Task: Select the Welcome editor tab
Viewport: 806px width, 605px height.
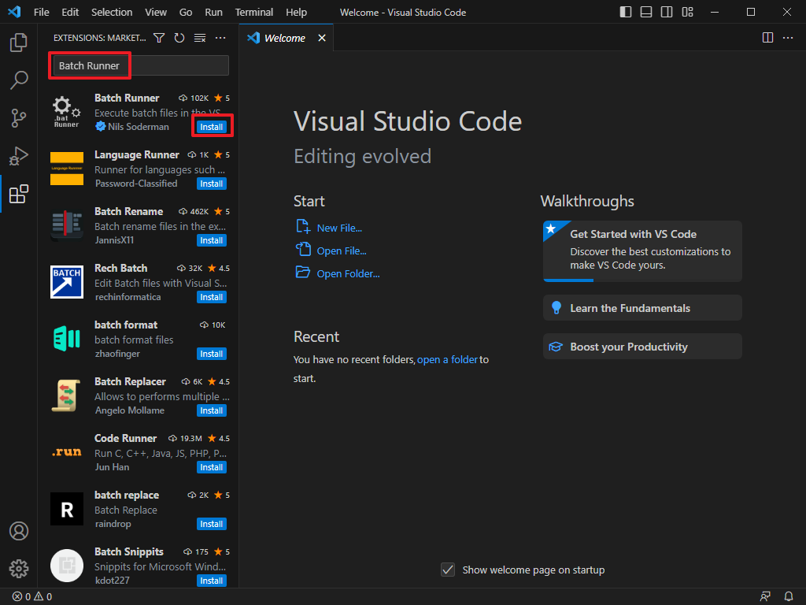Action: (x=287, y=38)
